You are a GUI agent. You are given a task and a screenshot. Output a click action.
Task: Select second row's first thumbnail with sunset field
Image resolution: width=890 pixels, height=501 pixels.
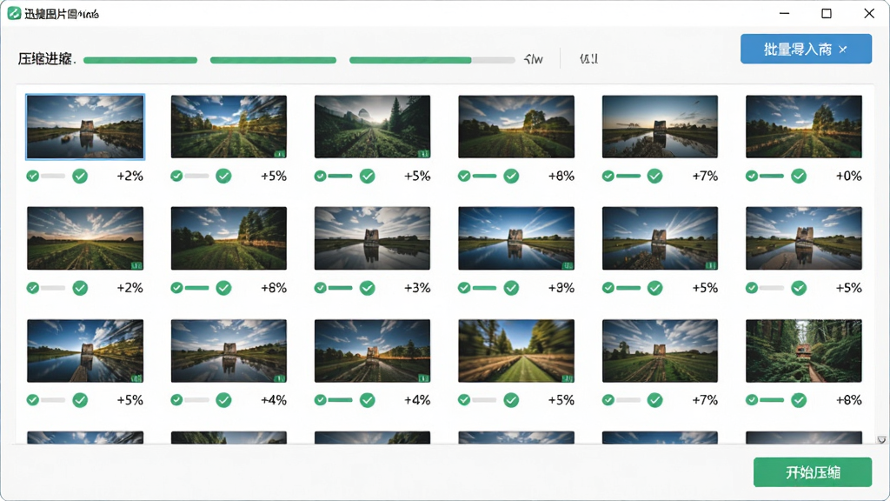coord(85,238)
